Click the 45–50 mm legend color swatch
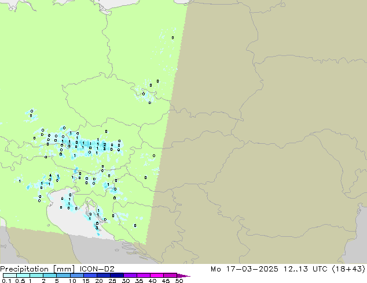 (x=170, y=275)
